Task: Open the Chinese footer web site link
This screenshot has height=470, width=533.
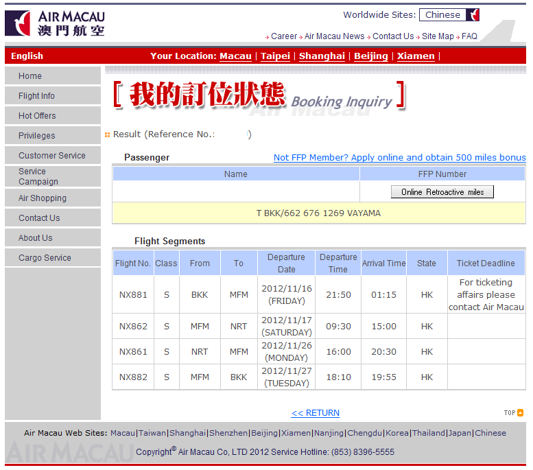Action: [490, 433]
